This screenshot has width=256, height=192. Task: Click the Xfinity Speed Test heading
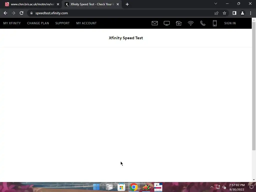[x=126, y=38]
